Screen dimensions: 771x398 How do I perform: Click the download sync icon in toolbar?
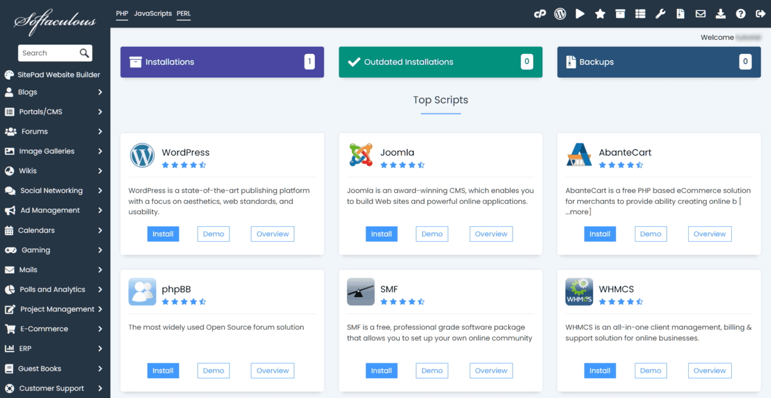pos(720,14)
